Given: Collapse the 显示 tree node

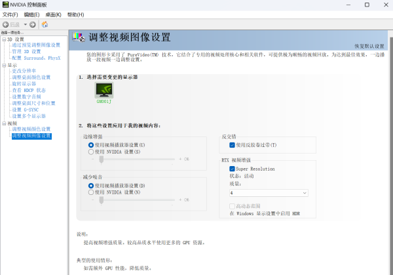Looking at the screenshot, I should (4, 66).
